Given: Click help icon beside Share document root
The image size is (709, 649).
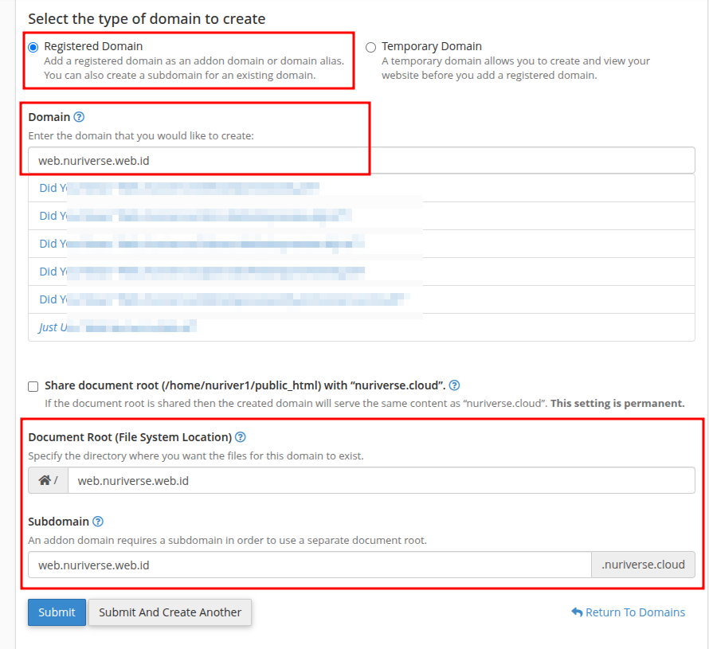Looking at the screenshot, I should (x=454, y=385).
